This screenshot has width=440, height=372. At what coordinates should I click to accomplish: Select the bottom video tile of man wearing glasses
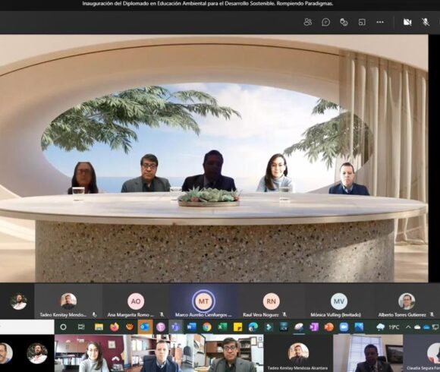point(229,353)
